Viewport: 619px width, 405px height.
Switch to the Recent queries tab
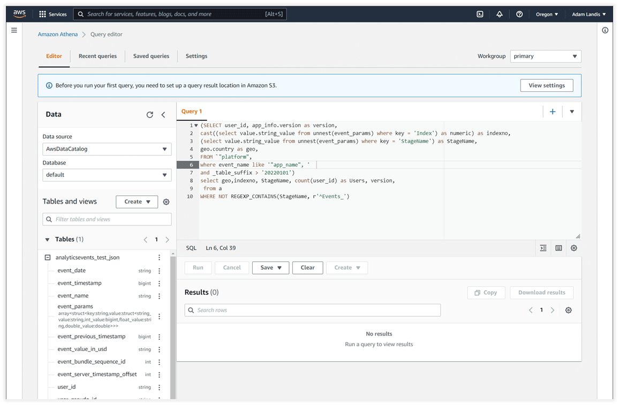tap(97, 56)
